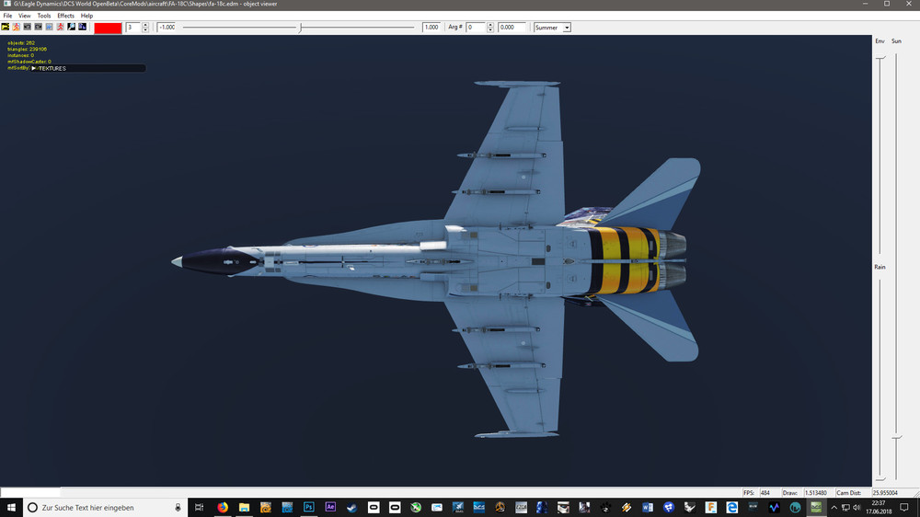Click the magnifier picture toolbar icon
Screen dimensions: 920x517
[x=72, y=27]
